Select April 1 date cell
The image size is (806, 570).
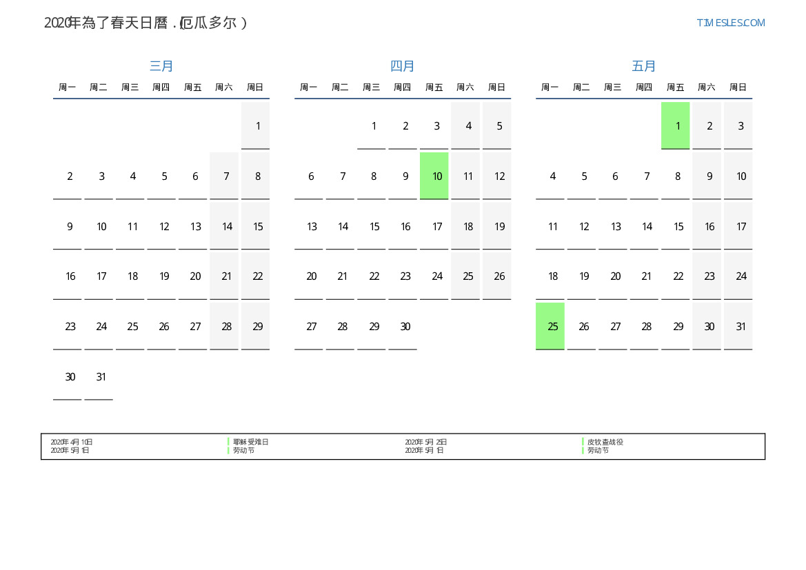[x=372, y=125]
